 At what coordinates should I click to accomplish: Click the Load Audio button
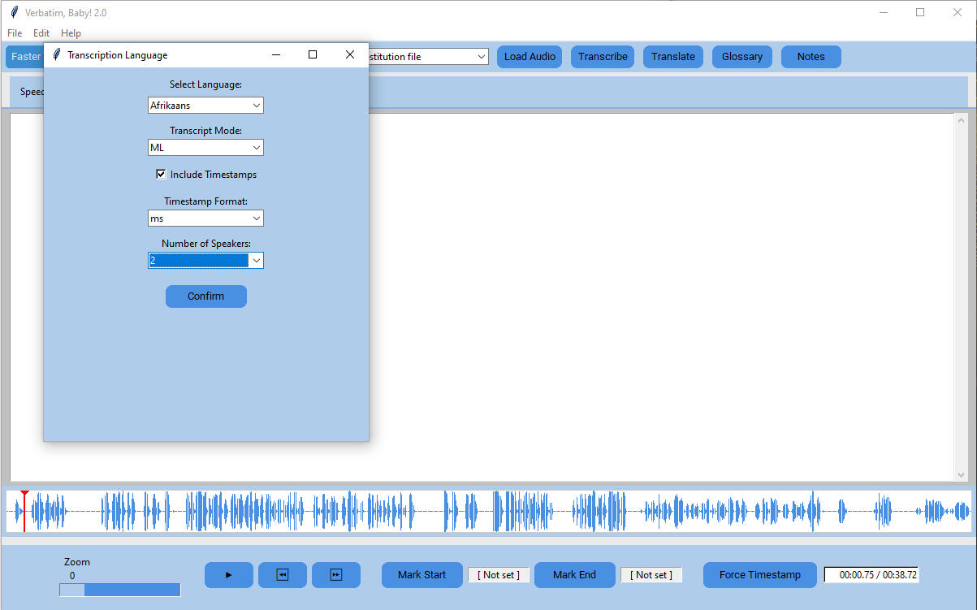point(530,57)
